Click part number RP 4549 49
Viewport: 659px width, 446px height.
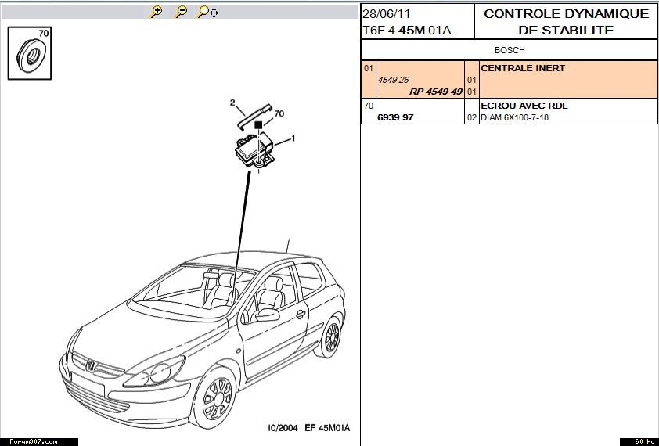435,92
